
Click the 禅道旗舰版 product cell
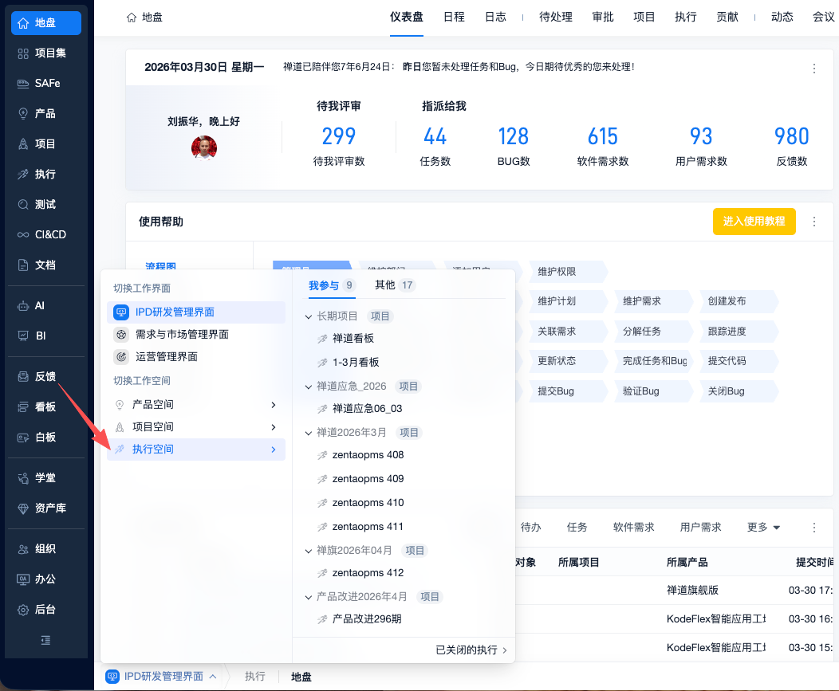coord(692,591)
